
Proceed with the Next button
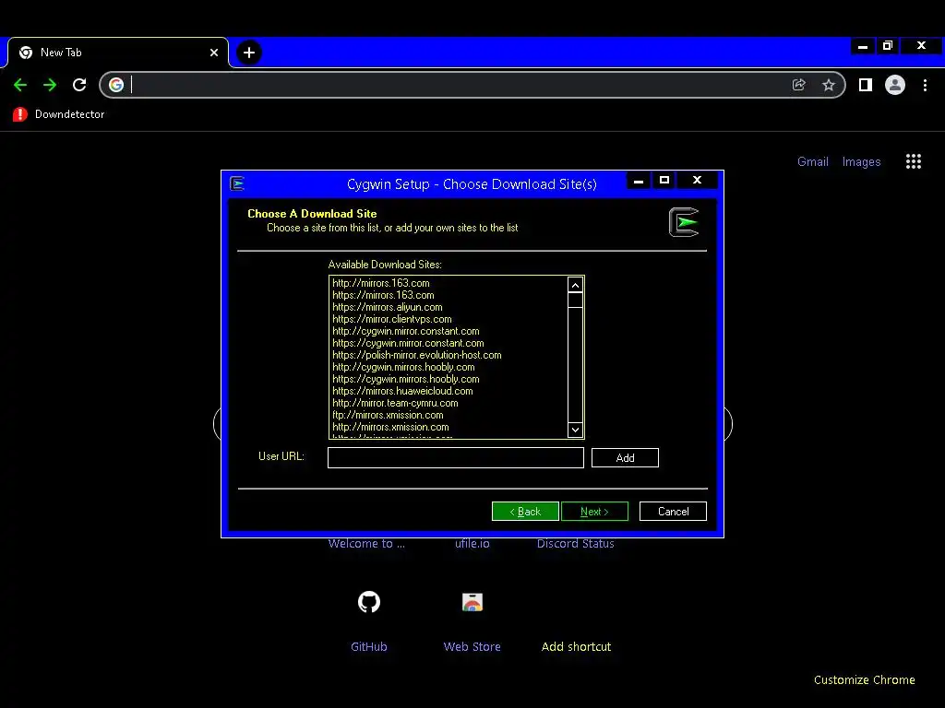point(594,511)
